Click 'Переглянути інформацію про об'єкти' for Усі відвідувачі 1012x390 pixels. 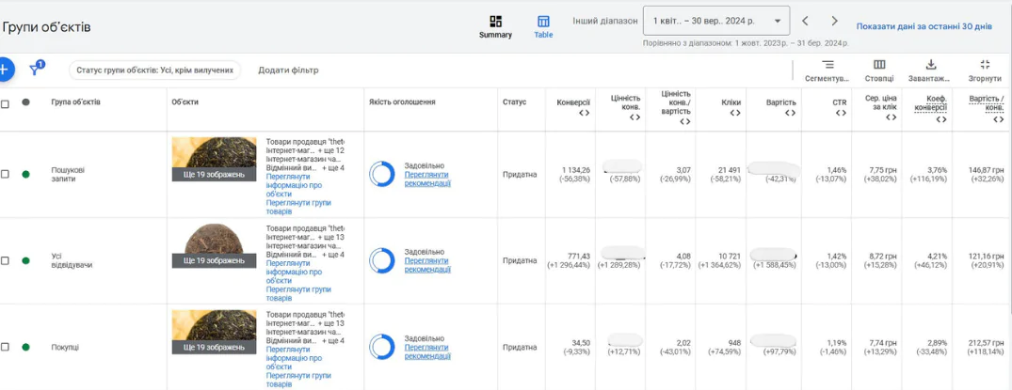click(294, 272)
